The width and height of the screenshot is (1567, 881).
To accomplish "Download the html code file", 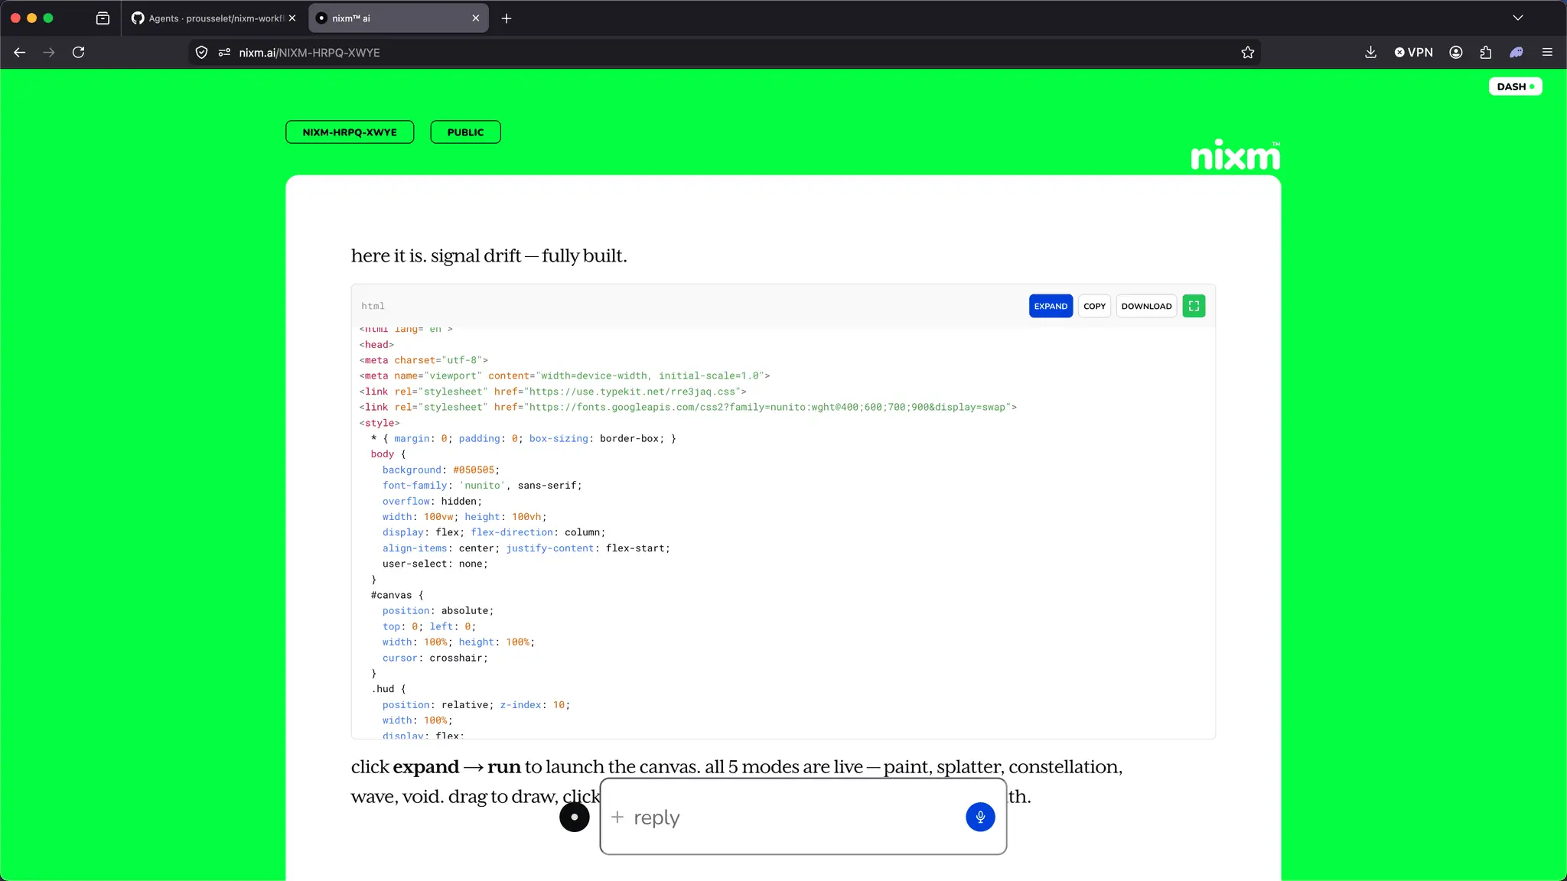I will pos(1146,306).
